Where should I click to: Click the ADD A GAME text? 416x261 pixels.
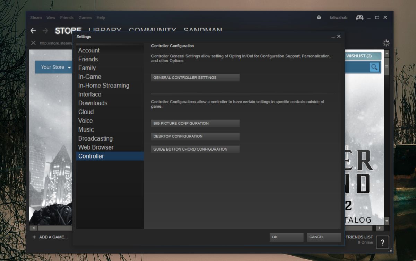point(53,237)
